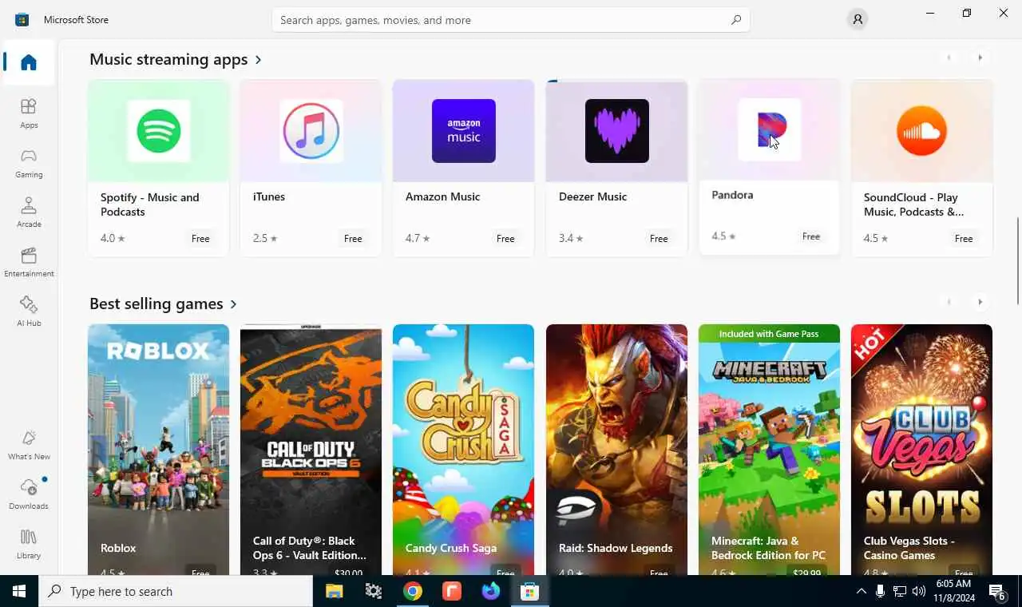Open the Music streaming apps heading

[x=168, y=60]
